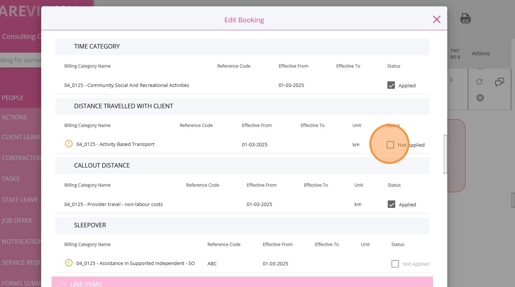Screen dimensions: 515x287
Task: Click warning icon beside Assistance in Supported Independent
Action: [x=69, y=263]
